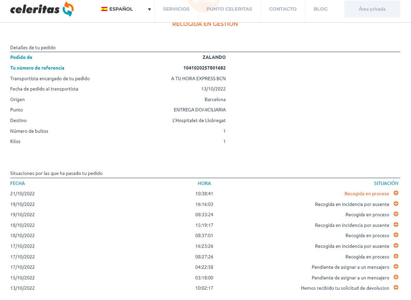411x300 pixels.
Task: Click 'Transportista encargado de tu pedido' label
Action: (50, 79)
